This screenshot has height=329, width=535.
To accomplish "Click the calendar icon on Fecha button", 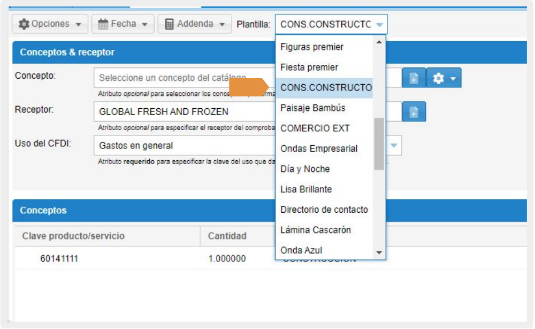I will pos(103,24).
